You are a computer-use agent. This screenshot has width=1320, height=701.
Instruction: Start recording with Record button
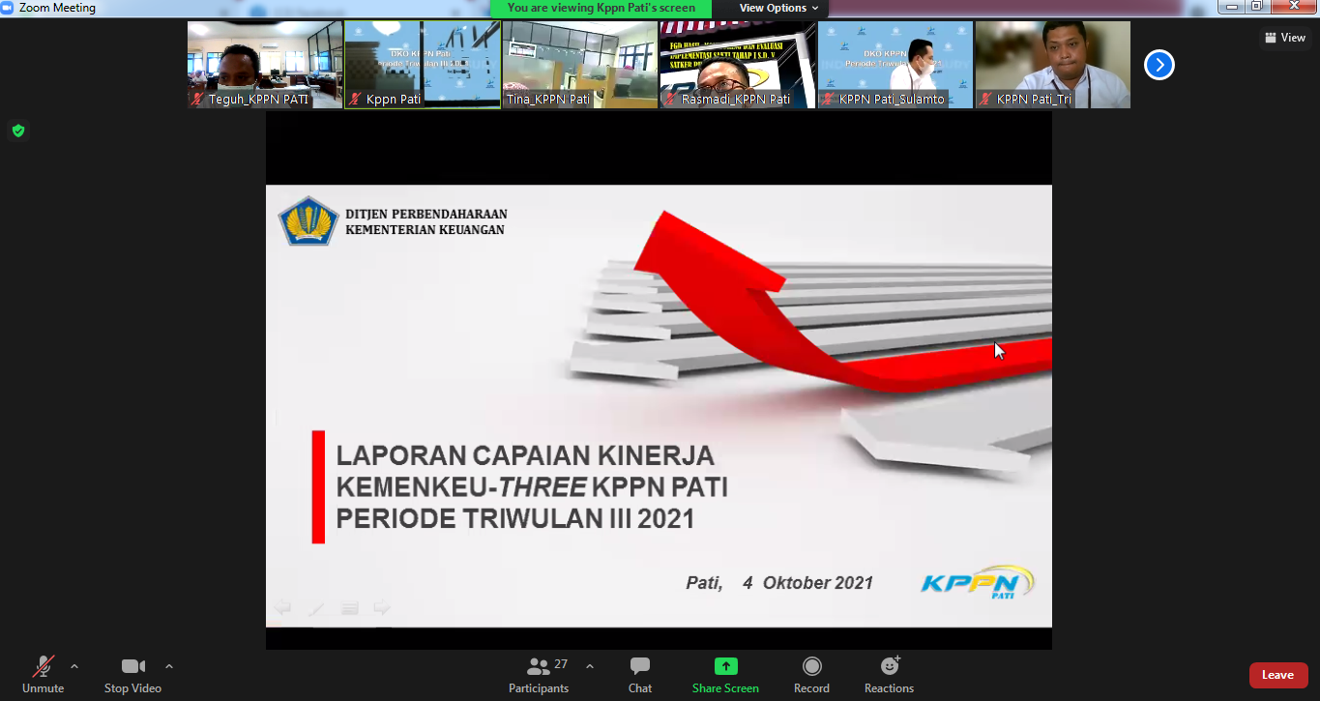coord(811,675)
